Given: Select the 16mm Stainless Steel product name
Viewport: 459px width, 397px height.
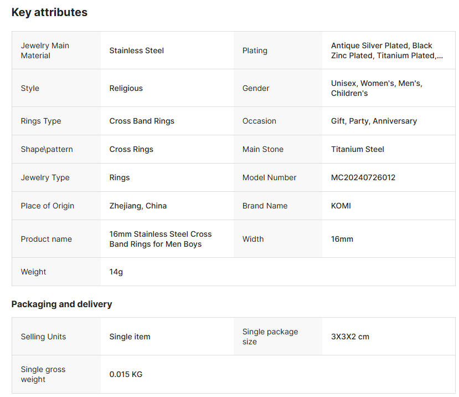Looking at the screenshot, I should pyautogui.click(x=160, y=239).
